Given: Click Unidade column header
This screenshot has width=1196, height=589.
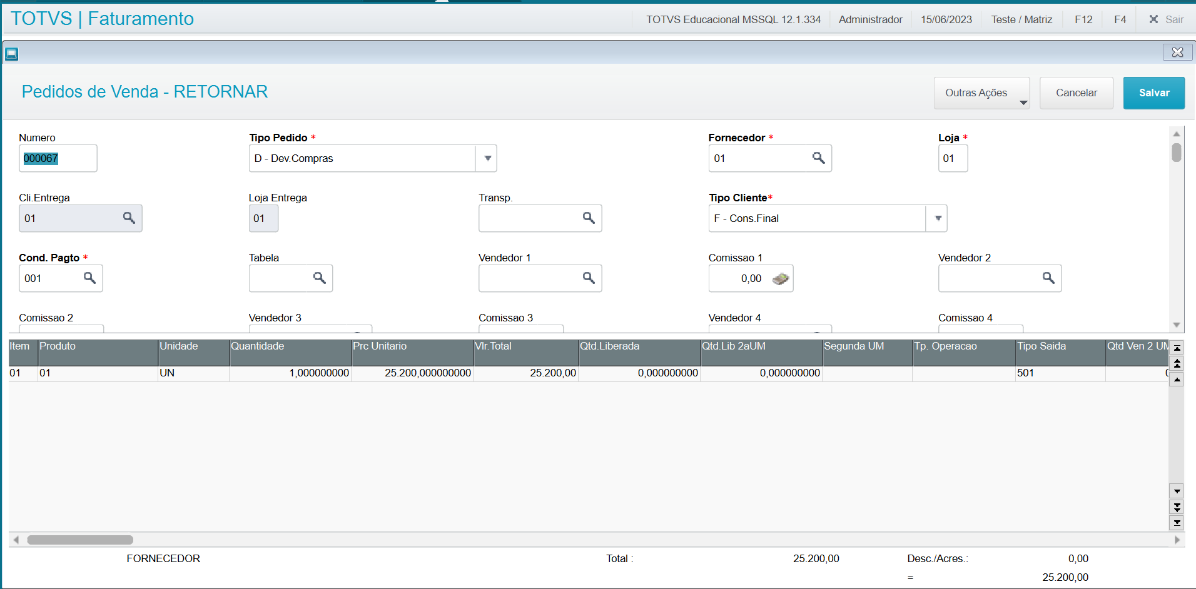Looking at the screenshot, I should click(193, 353).
